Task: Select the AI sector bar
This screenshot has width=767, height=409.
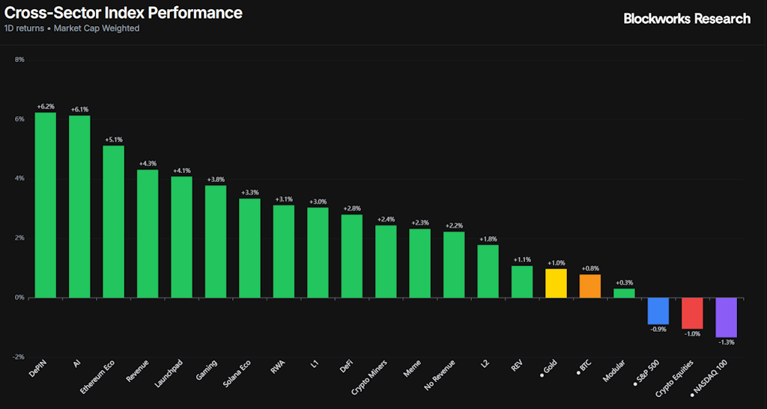Action: tap(79, 206)
